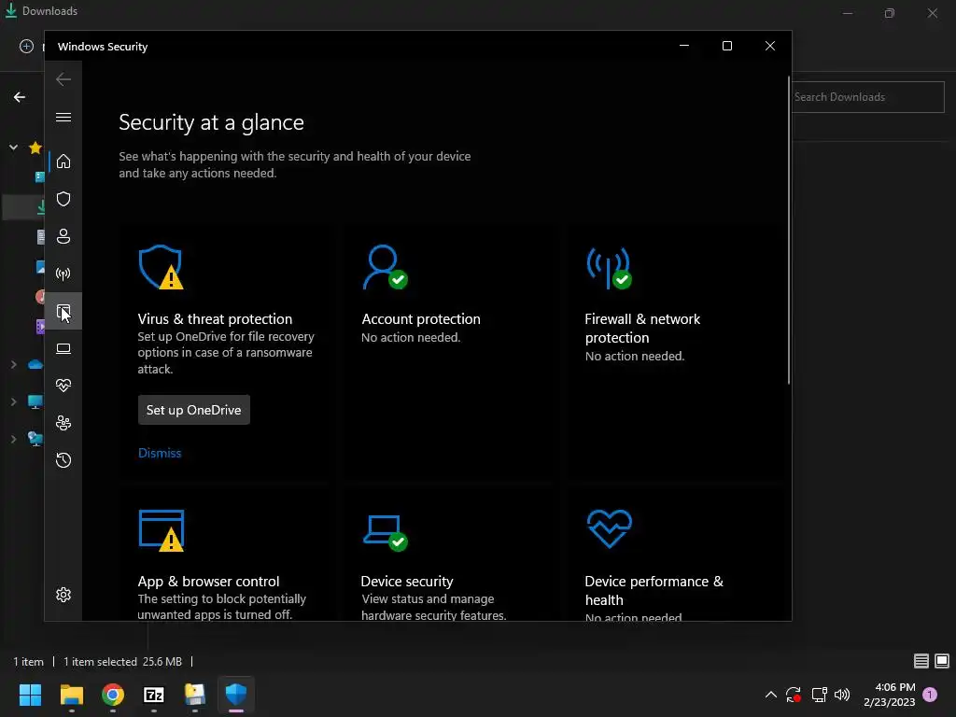
Task: Open Home in Windows Security sidebar
Action: [63, 162]
